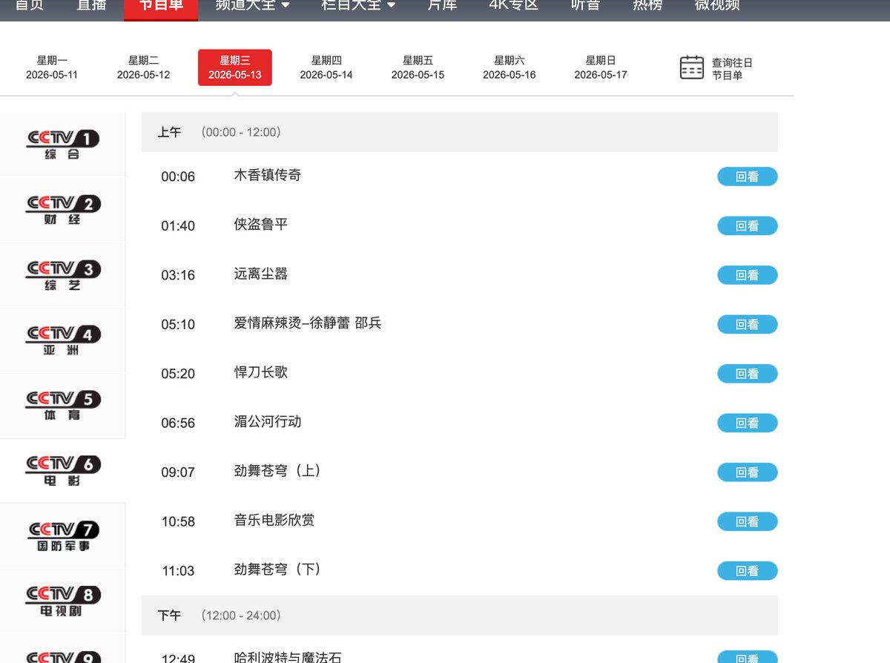Image resolution: width=890 pixels, height=663 pixels.
Task: Click the program title 劲舞苍穹（下）
Action: point(277,570)
